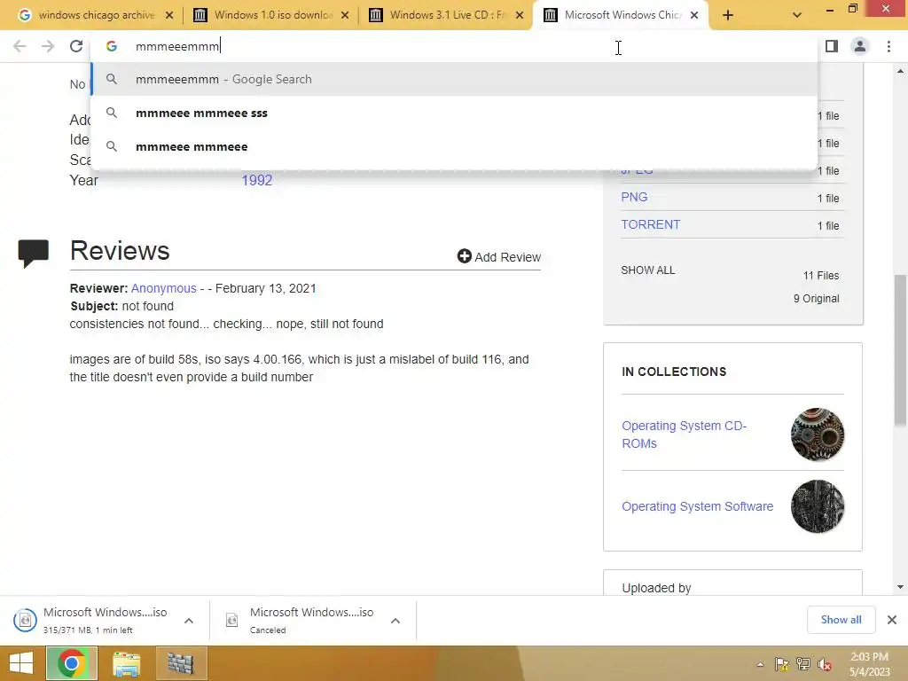Open the Anonymous reviewer link

click(x=164, y=288)
